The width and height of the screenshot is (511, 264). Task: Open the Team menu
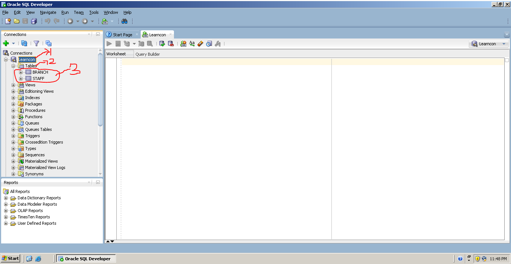click(x=79, y=12)
